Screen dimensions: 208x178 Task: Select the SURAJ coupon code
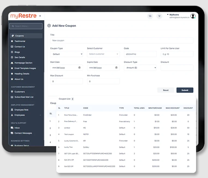tap(86, 147)
